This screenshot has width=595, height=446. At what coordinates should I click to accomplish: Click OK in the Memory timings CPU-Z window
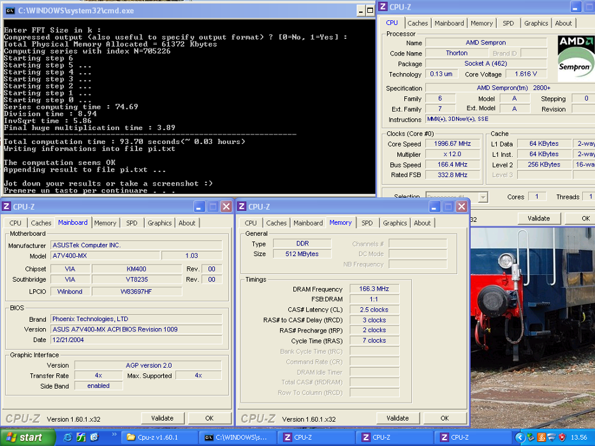point(444,418)
